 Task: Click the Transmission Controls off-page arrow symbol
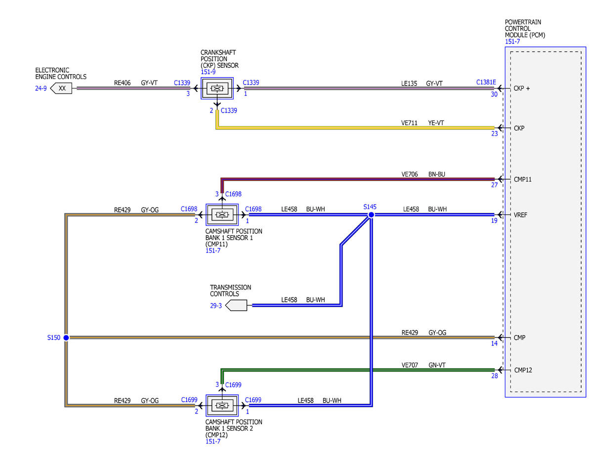pyautogui.click(x=236, y=305)
